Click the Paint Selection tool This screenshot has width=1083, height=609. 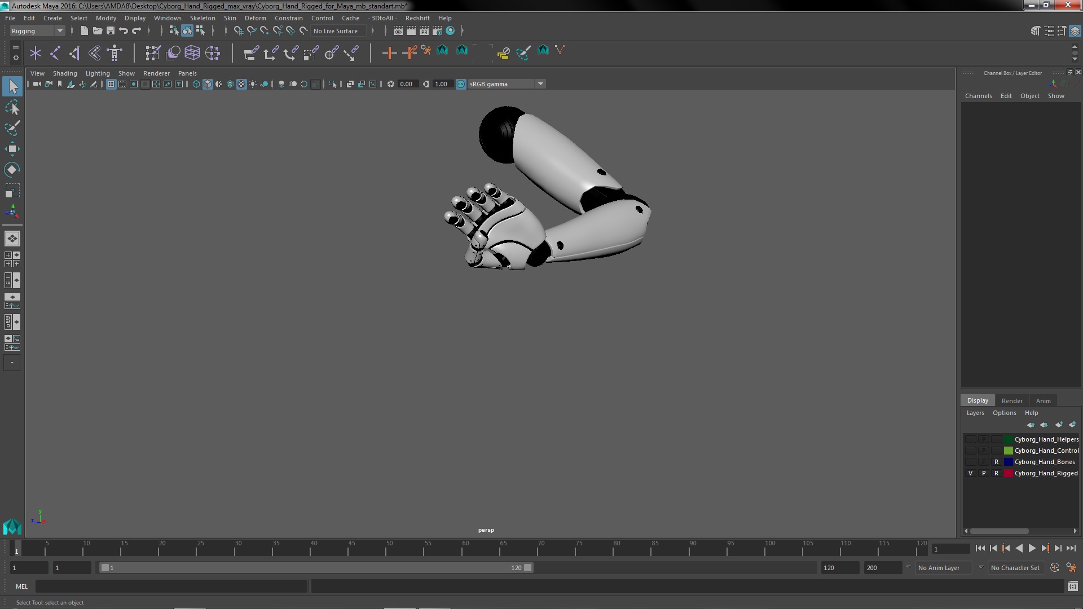coord(12,128)
